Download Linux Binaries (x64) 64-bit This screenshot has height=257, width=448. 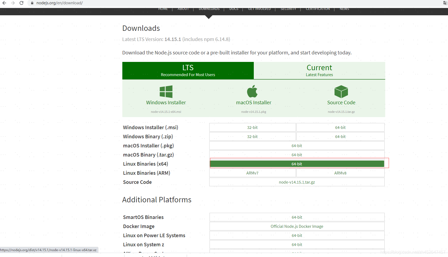click(x=297, y=164)
